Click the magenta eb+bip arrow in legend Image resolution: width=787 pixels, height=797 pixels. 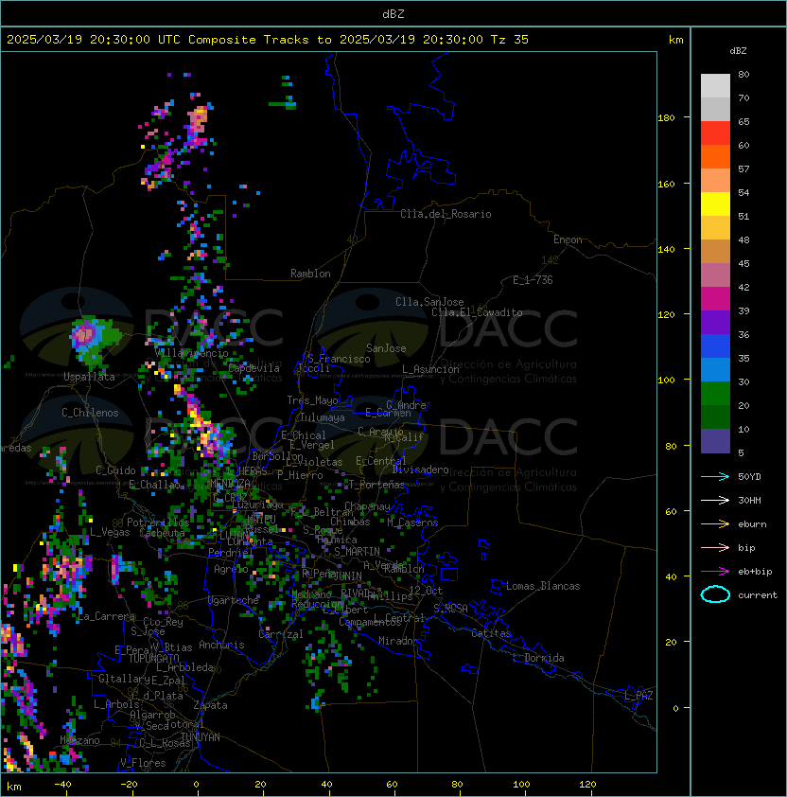[x=715, y=572]
